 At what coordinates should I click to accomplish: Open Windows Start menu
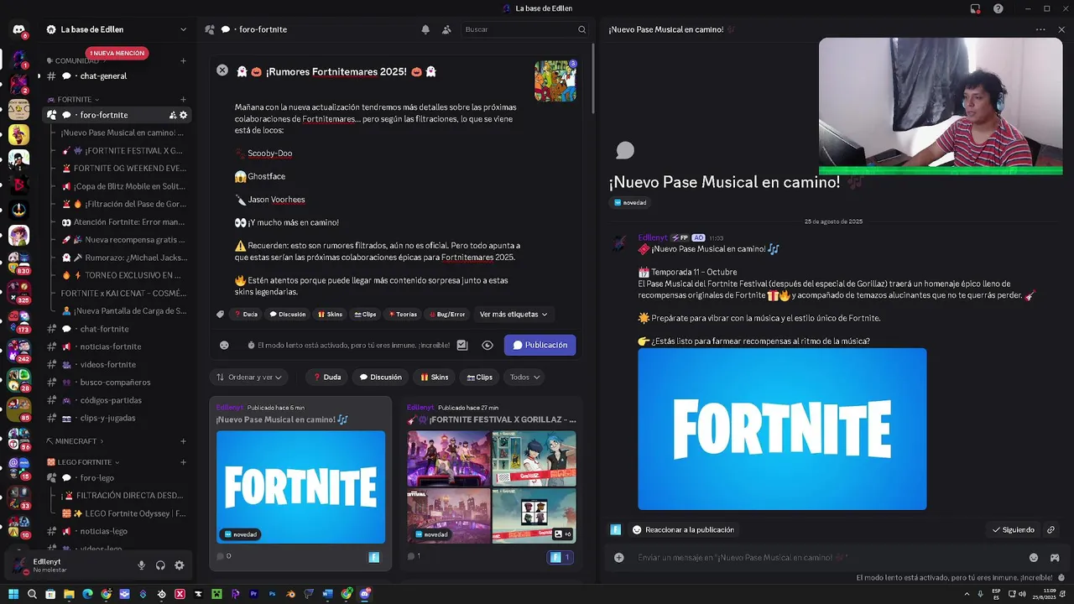point(13,594)
